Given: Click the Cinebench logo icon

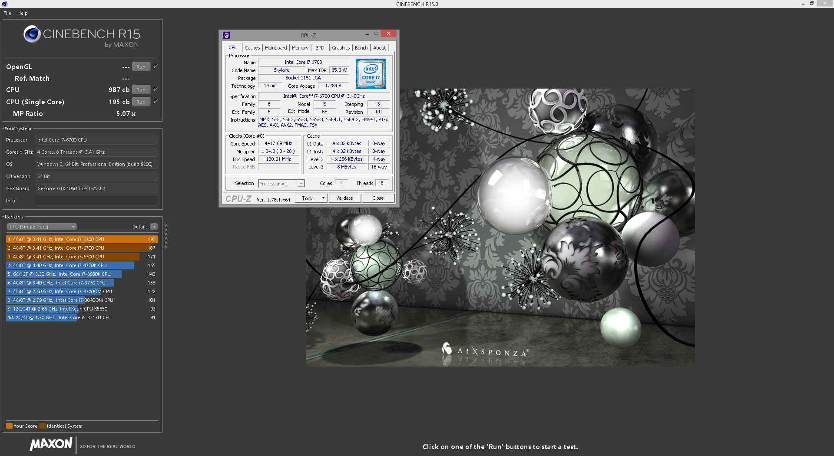Looking at the screenshot, I should 32,34.
